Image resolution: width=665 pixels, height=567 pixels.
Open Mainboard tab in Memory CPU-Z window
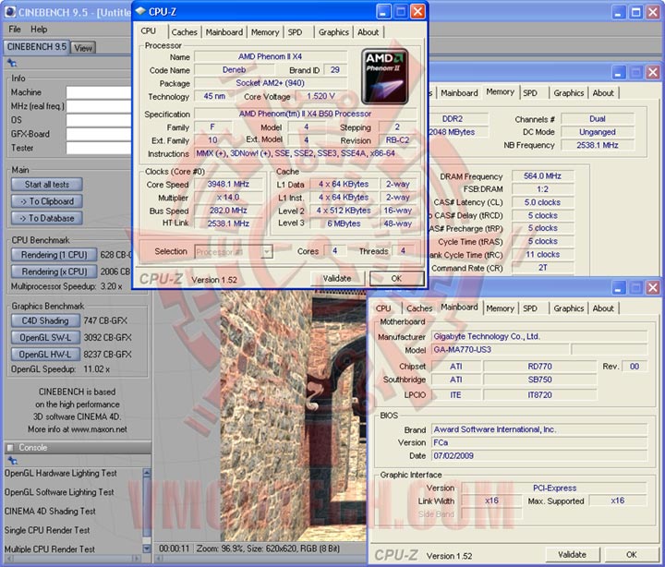tap(459, 93)
